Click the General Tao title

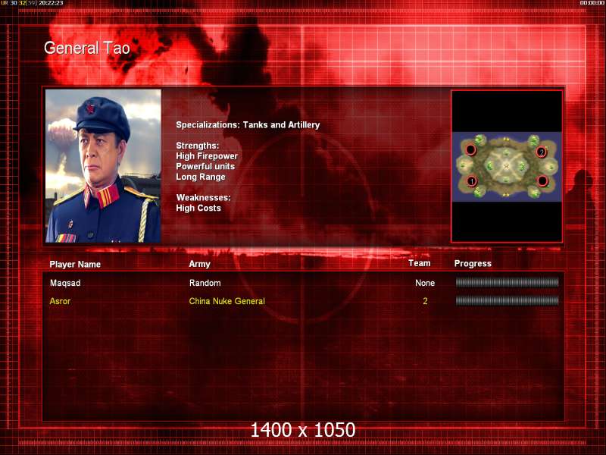point(87,48)
